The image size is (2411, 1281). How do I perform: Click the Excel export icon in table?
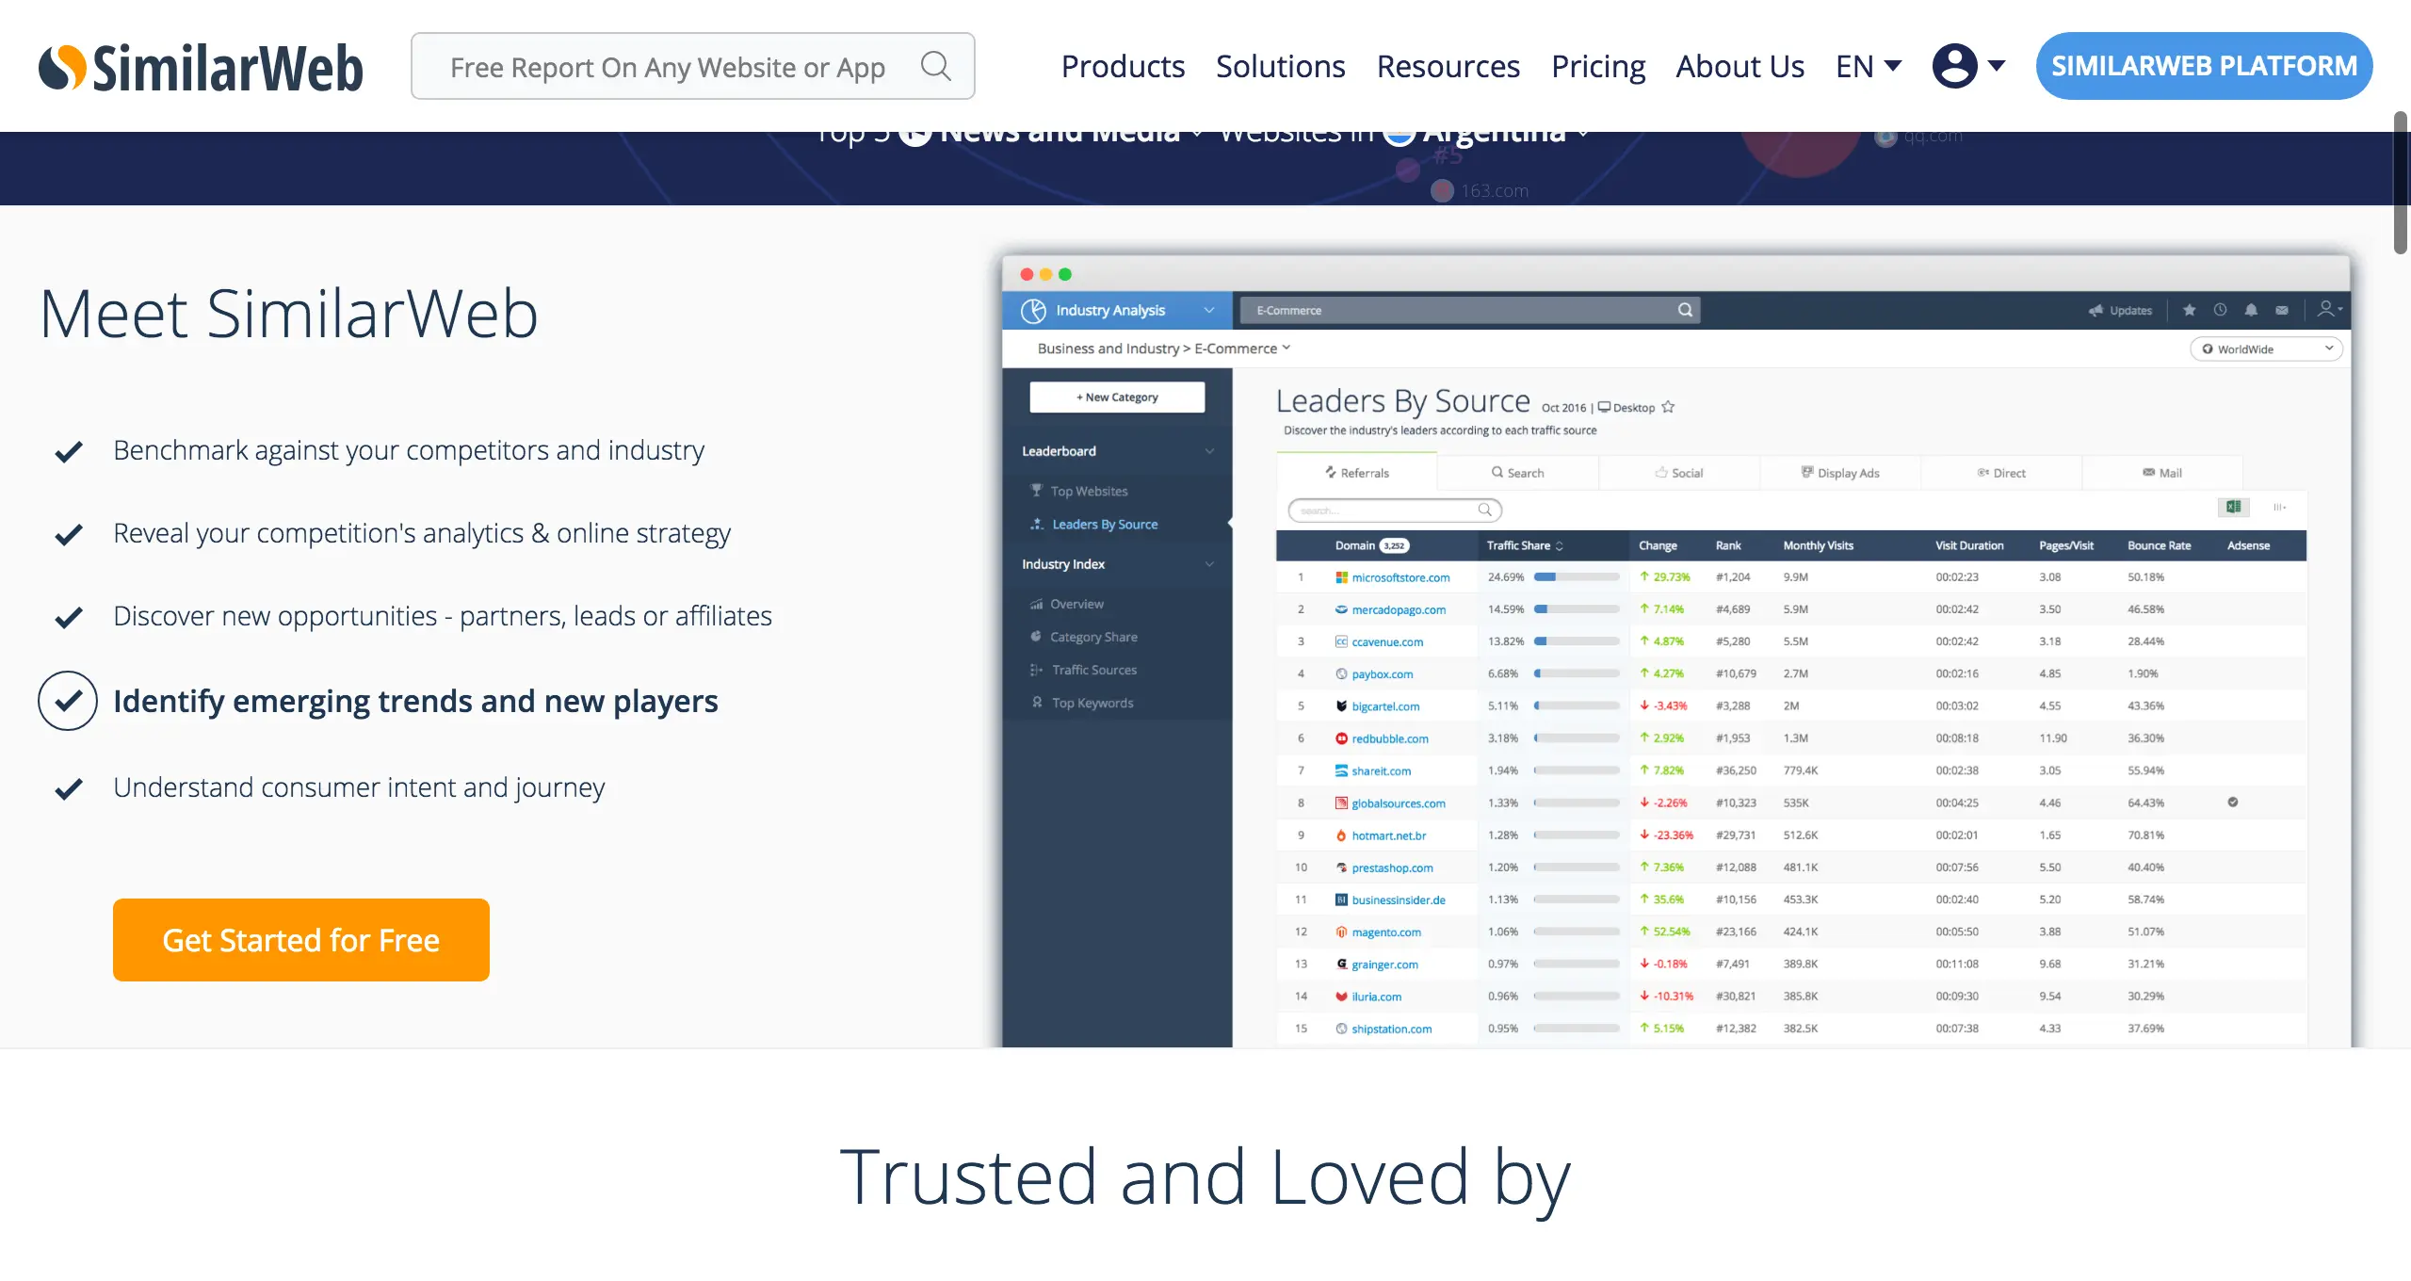2233,508
